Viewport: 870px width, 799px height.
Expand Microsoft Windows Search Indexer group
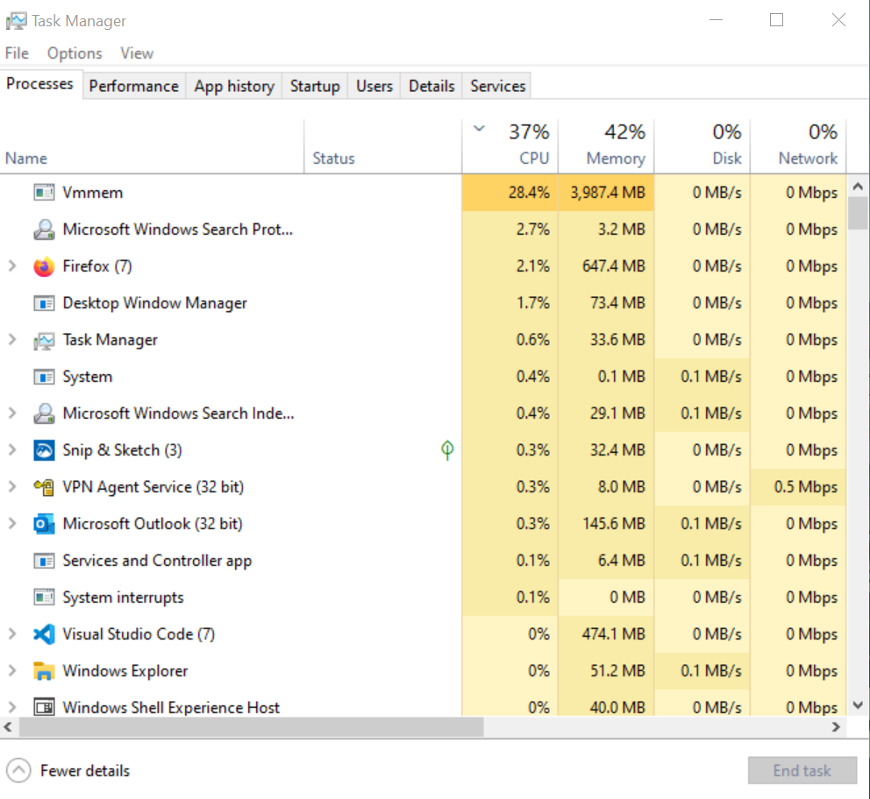tap(11, 413)
